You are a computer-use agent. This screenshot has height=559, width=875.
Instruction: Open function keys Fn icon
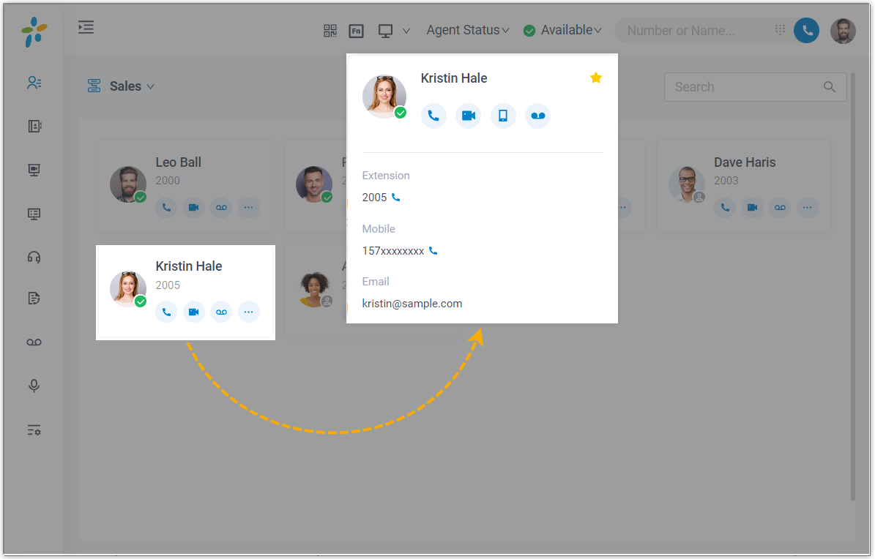click(356, 31)
